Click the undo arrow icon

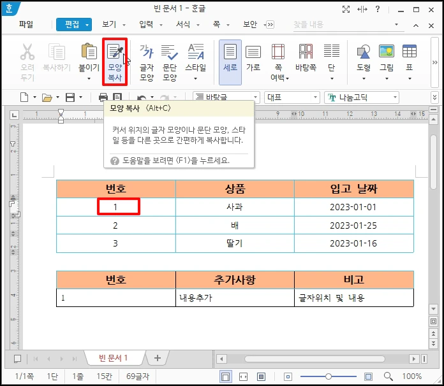point(141,98)
